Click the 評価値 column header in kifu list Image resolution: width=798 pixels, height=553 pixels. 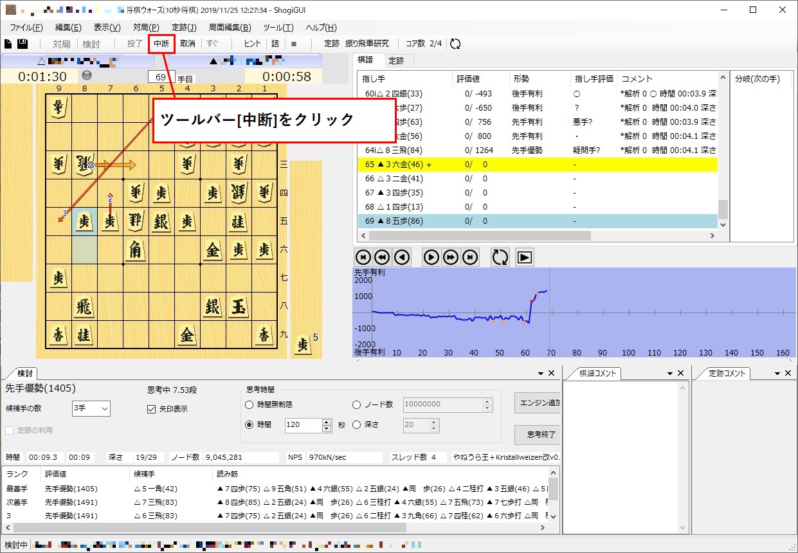(x=480, y=79)
